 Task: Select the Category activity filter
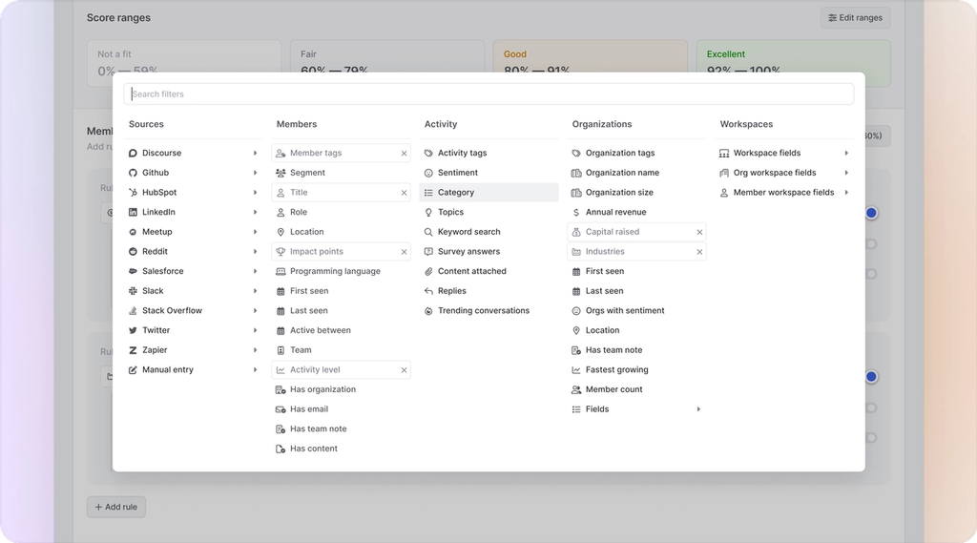tap(489, 193)
